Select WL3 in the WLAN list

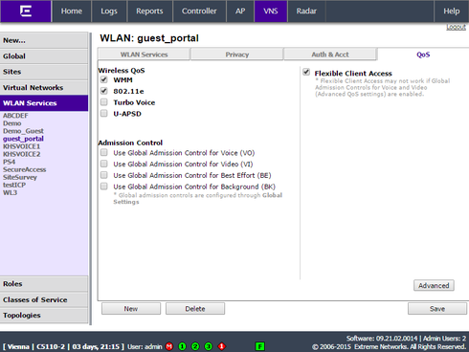click(x=11, y=192)
